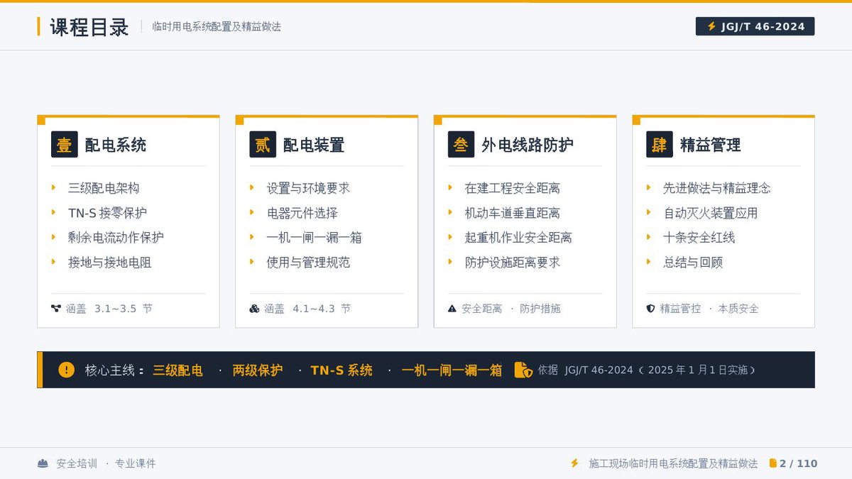
Task: Click the footer lightning bolt icon before 施工现场临时用电
Action: (575, 463)
